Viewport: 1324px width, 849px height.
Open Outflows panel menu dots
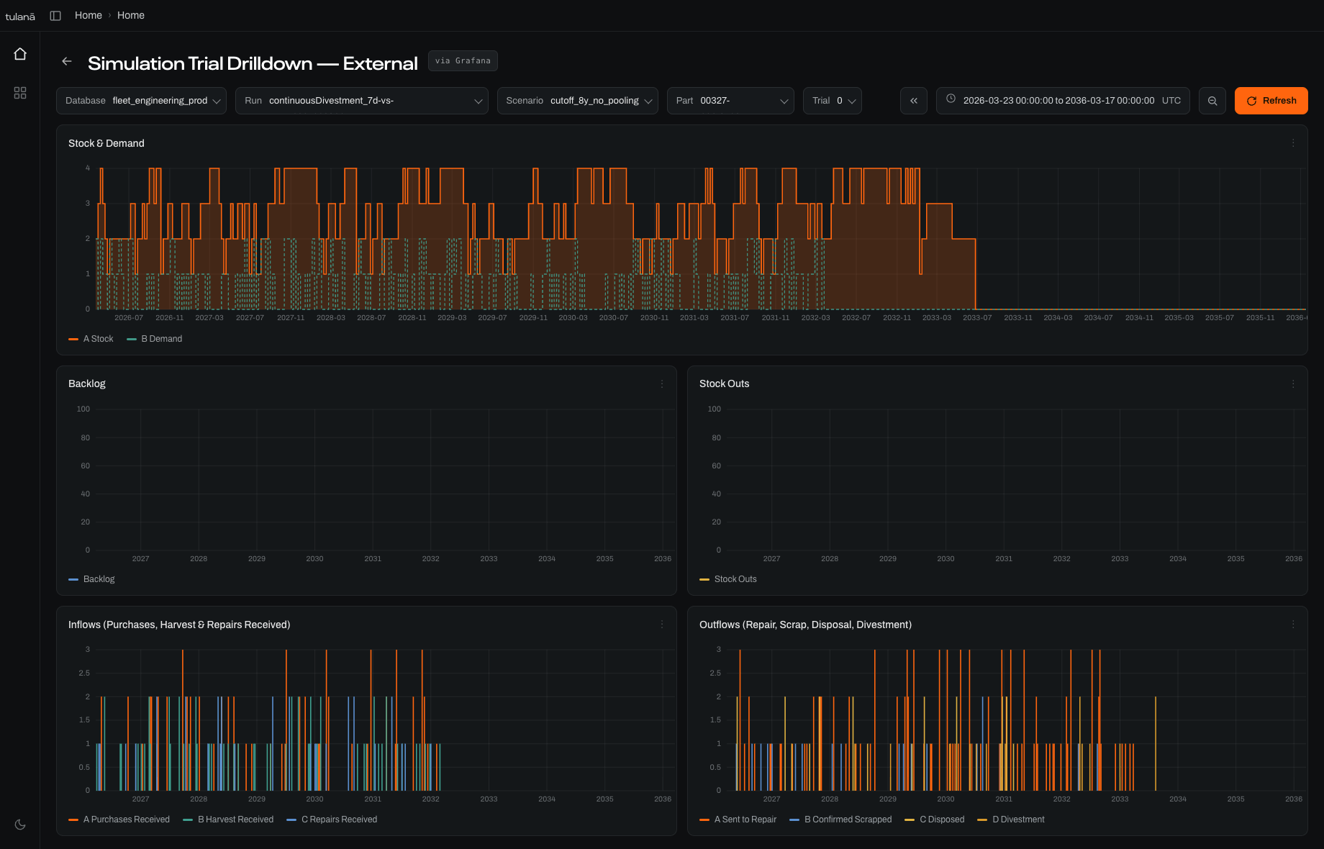pos(1293,625)
